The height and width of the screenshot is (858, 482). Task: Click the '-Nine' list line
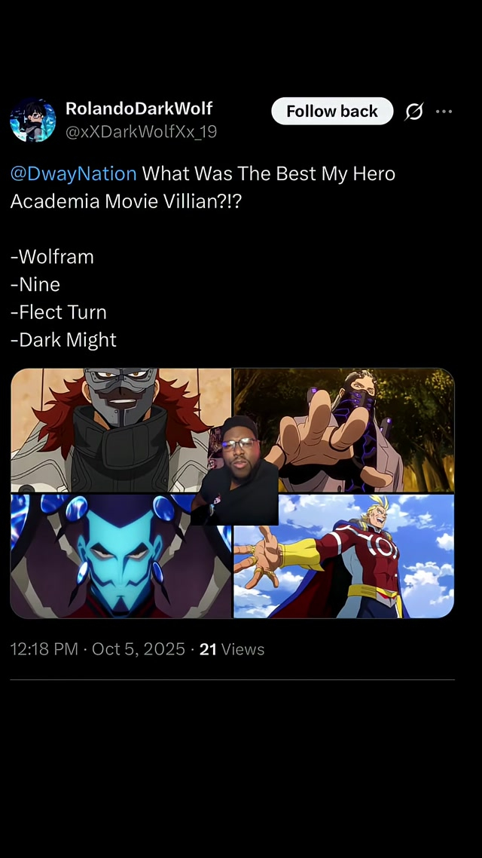click(35, 284)
